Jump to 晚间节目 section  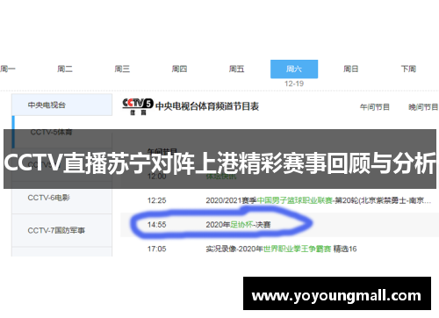pos(423,107)
